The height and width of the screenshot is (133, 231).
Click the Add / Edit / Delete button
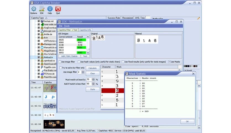tap(69, 56)
